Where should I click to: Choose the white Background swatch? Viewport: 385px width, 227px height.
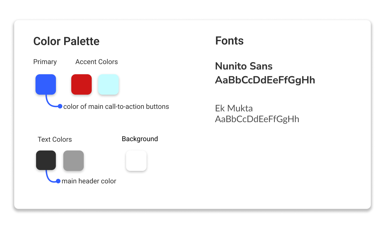[x=136, y=161]
